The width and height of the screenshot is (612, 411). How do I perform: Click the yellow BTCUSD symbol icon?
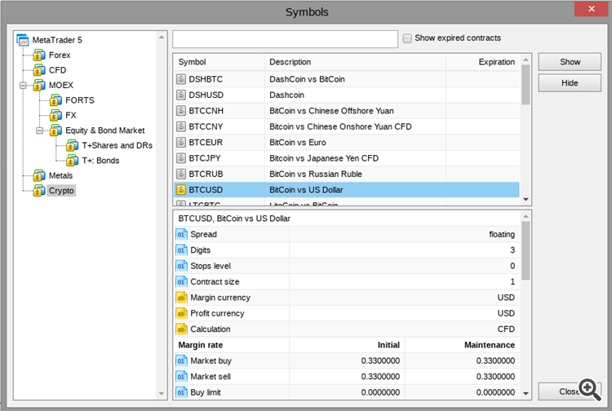(x=180, y=190)
